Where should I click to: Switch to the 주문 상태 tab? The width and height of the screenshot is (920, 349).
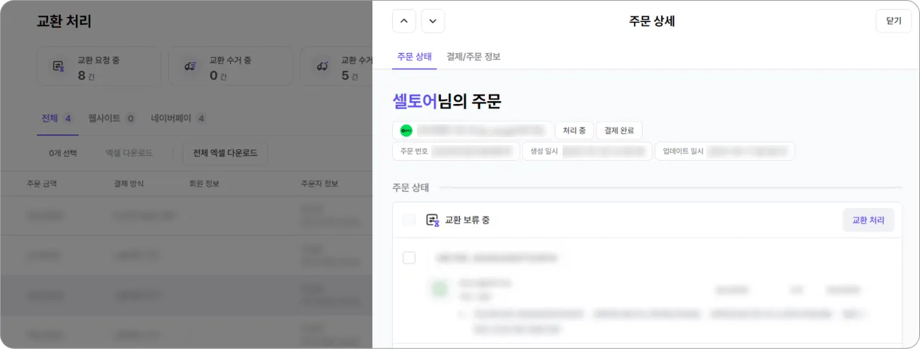click(x=415, y=57)
